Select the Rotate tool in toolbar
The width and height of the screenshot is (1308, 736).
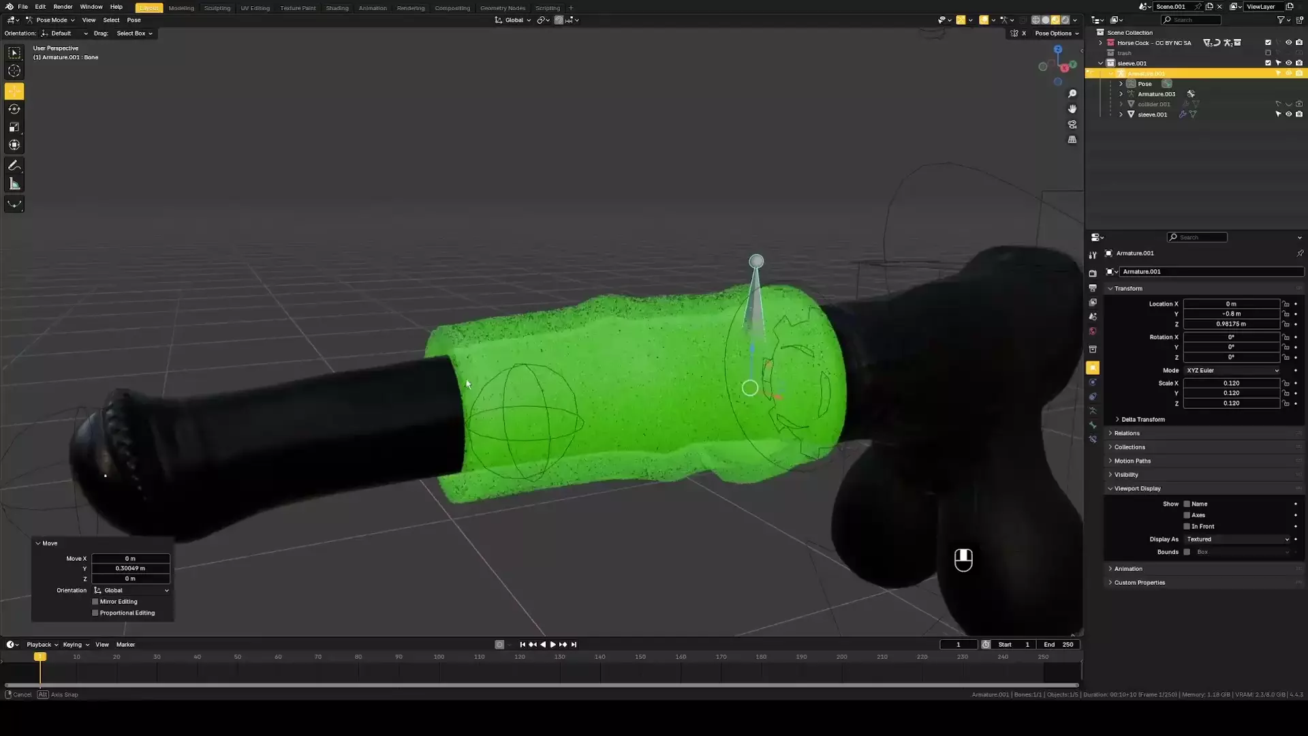(x=14, y=109)
